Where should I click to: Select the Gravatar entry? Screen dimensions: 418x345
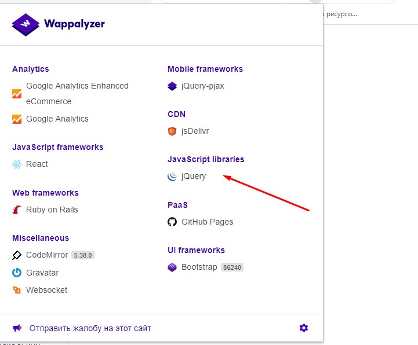tap(42, 273)
